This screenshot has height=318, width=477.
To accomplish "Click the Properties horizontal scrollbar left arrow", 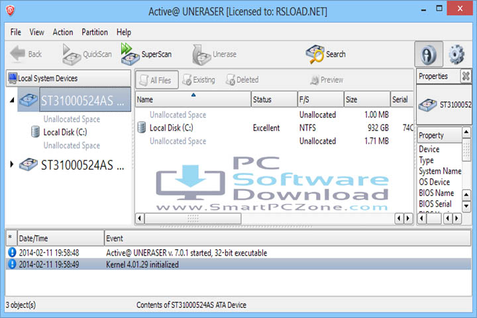I will click(421, 219).
